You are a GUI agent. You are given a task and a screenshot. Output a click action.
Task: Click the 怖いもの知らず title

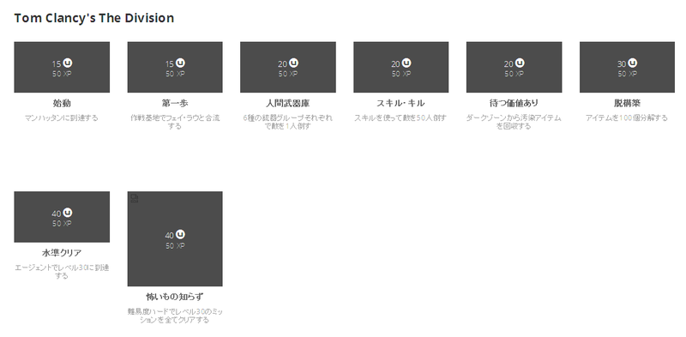[x=175, y=297]
